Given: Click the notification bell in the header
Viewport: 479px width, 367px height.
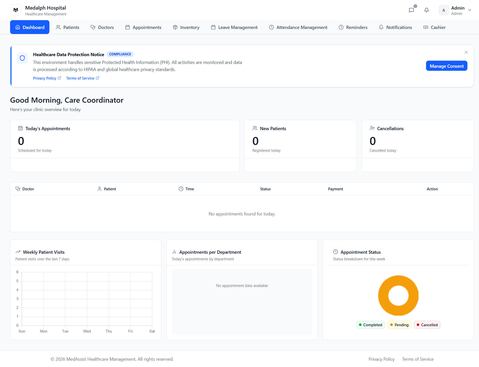Looking at the screenshot, I should (427, 10).
